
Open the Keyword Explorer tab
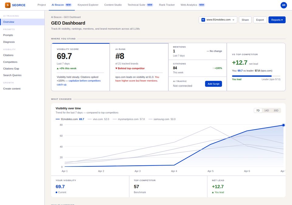[88, 5]
